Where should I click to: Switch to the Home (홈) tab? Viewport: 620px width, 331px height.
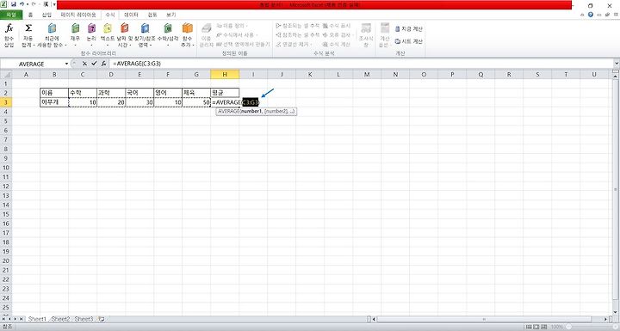[x=30, y=15]
